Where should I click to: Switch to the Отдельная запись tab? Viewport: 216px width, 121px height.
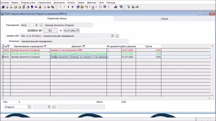[57, 18]
